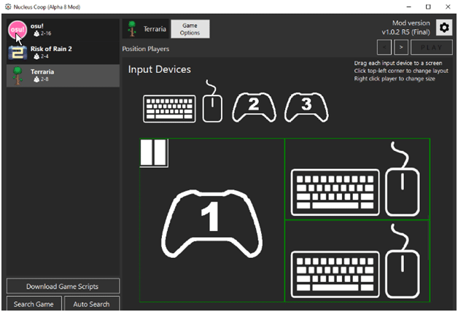Click the screen layout icon in top-left corner
458x312 pixels.
(x=154, y=153)
